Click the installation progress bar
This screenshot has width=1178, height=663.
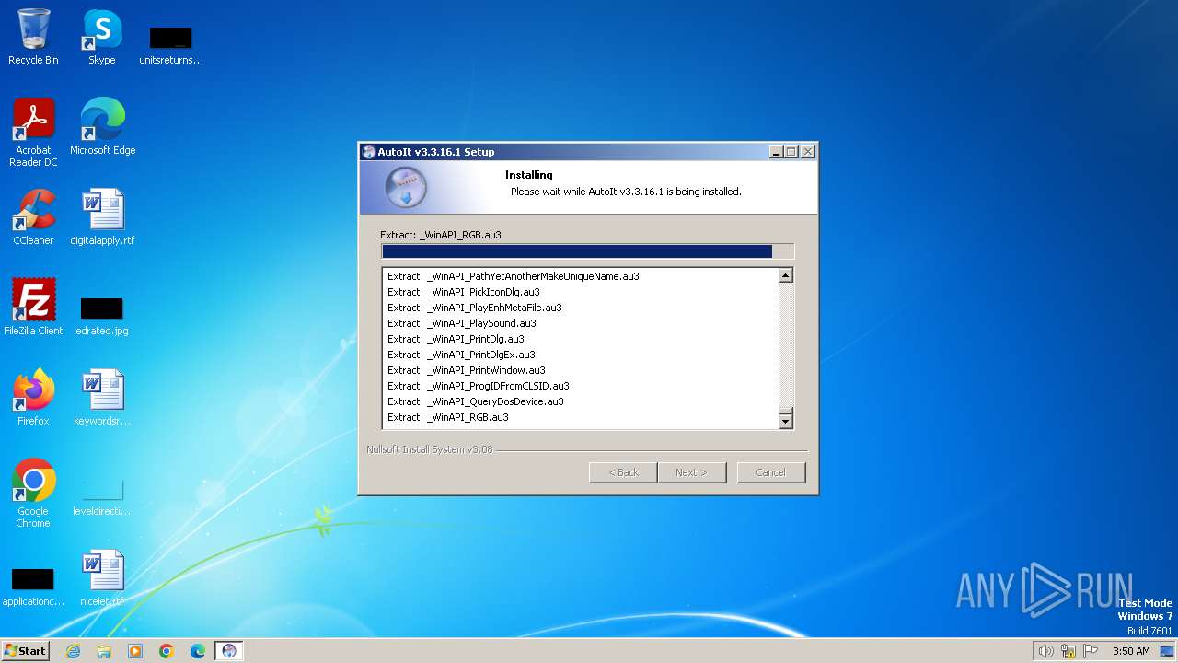coord(587,251)
